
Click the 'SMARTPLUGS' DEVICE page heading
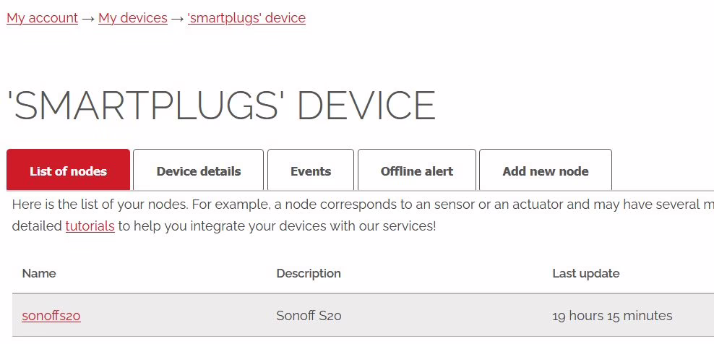(x=221, y=106)
